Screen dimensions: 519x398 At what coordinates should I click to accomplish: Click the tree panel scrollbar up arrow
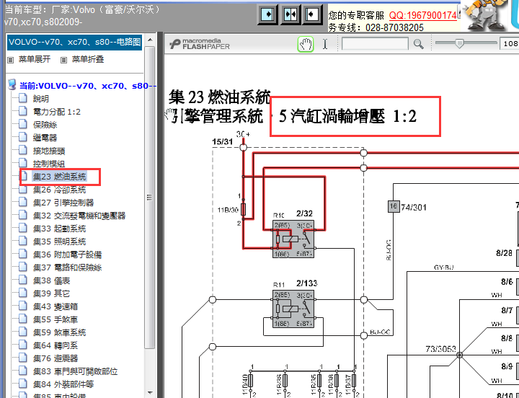click(x=150, y=40)
